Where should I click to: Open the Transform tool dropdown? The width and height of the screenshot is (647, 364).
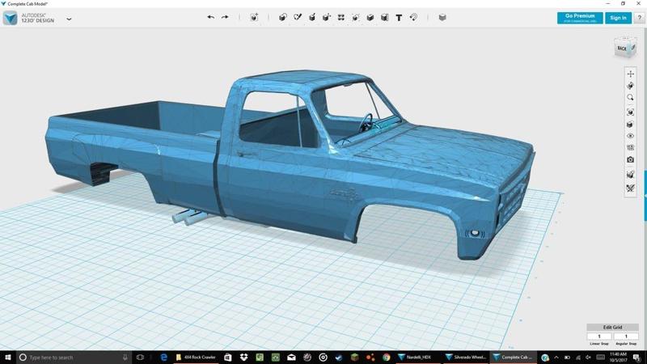tap(255, 17)
